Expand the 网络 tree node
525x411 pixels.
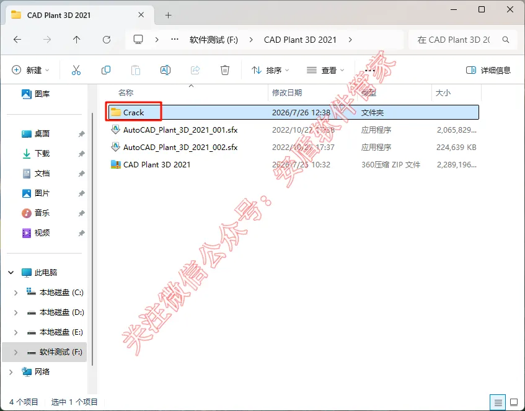11,372
